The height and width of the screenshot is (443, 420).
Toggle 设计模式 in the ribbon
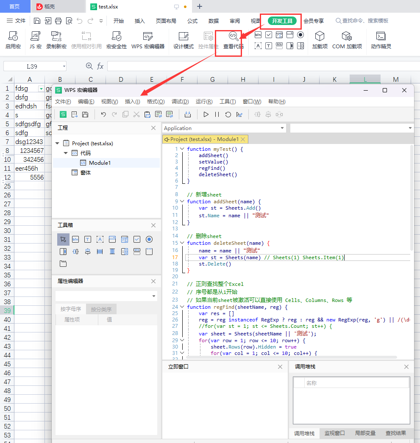184,40
